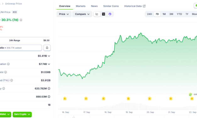Select the YTD time range
The image size is (197, 118).
pos(179,14)
